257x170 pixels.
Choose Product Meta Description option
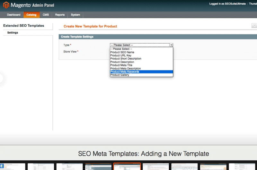141,68
